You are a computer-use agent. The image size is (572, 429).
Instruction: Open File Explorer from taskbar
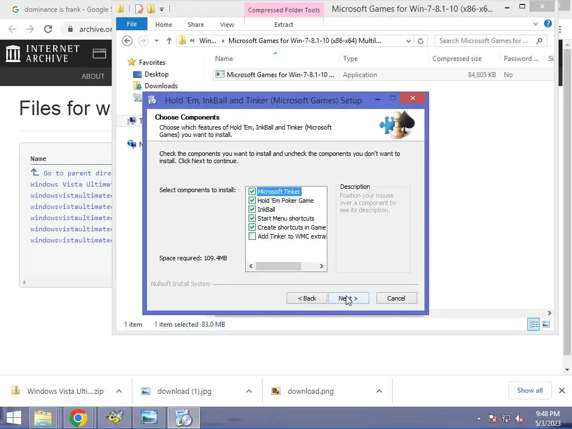[43, 418]
